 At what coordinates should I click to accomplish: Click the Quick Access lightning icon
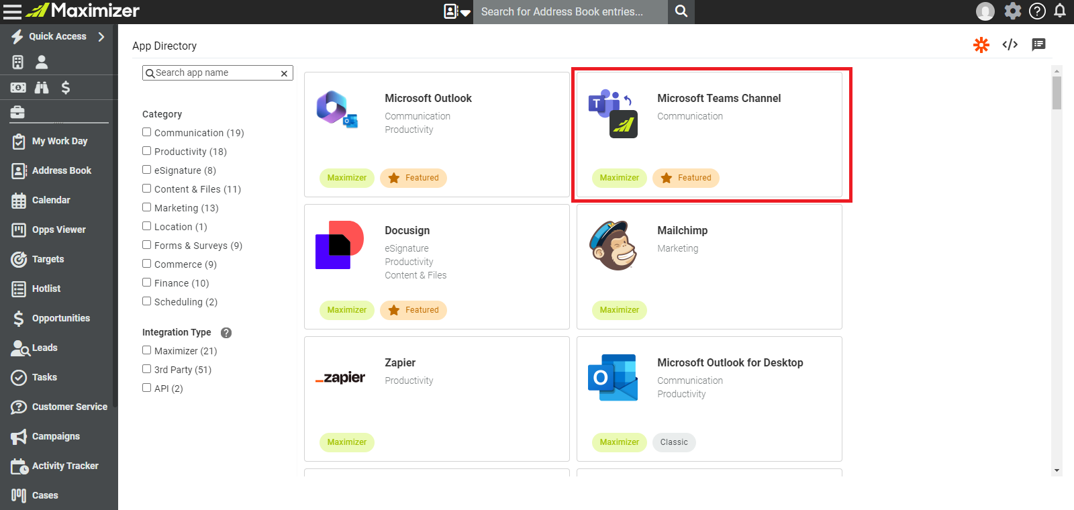point(17,37)
